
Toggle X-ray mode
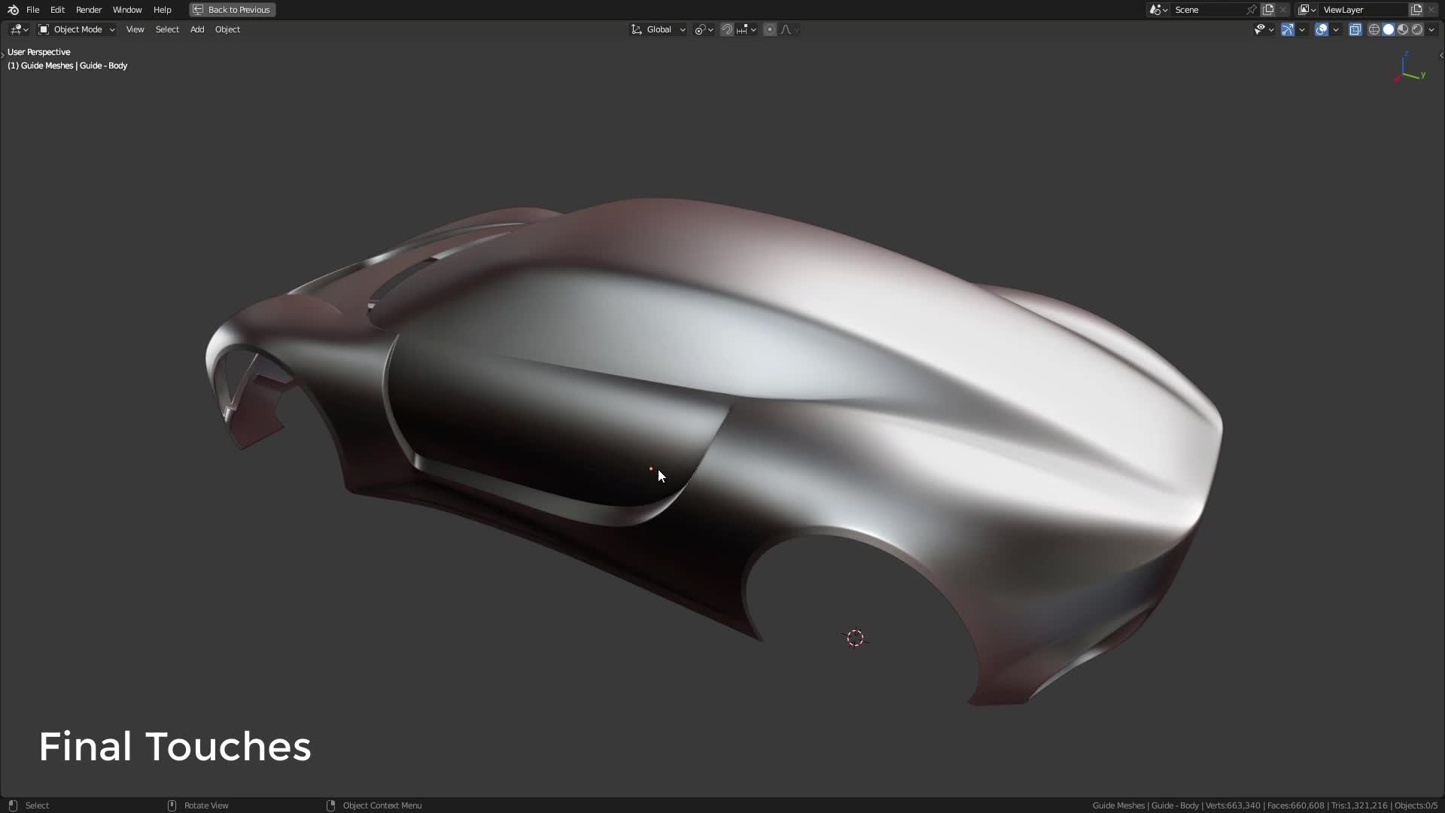tap(1355, 29)
